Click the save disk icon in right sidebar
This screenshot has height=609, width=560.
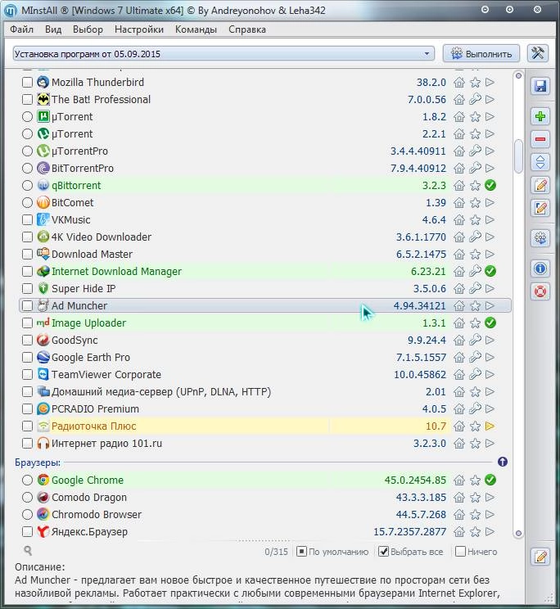click(540, 86)
